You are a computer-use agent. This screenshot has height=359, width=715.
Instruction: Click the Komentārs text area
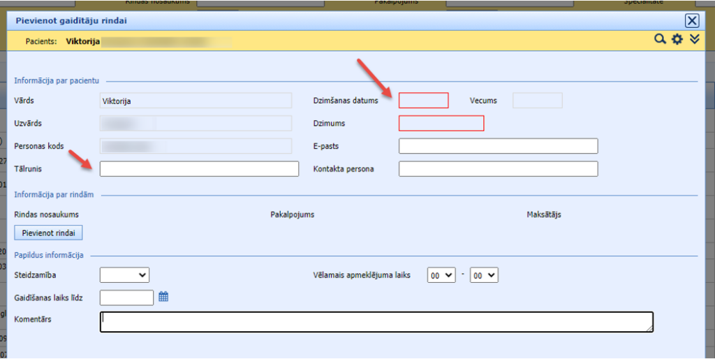point(376,321)
